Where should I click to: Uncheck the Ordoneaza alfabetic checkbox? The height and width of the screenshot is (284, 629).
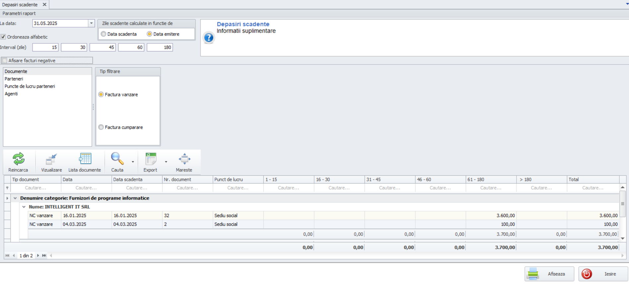pyautogui.click(x=3, y=37)
